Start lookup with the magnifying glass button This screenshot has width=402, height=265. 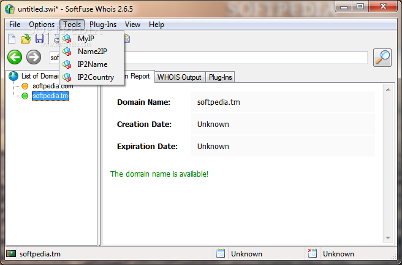click(382, 58)
